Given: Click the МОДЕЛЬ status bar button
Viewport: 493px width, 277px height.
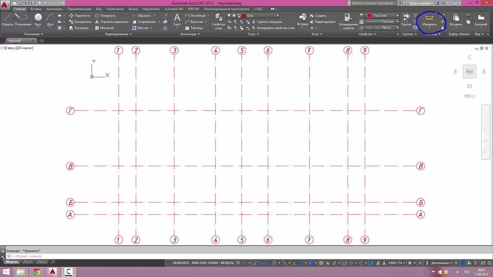Looking at the screenshot, I should pyautogui.click(x=227, y=263).
